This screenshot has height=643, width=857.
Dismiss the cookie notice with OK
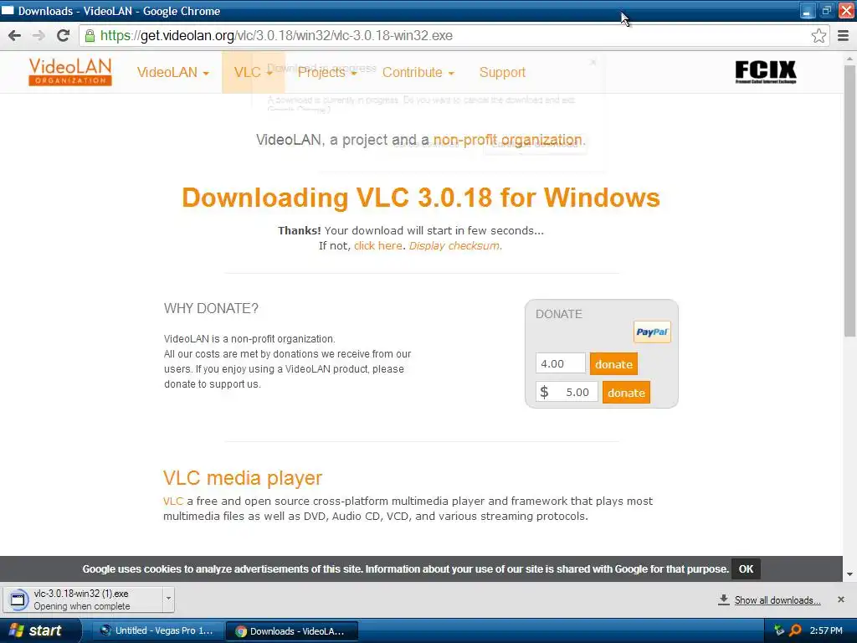click(746, 569)
